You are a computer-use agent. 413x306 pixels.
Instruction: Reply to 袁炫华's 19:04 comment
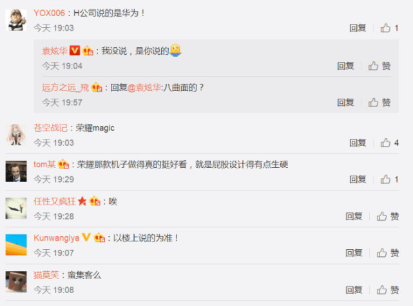(x=345, y=66)
